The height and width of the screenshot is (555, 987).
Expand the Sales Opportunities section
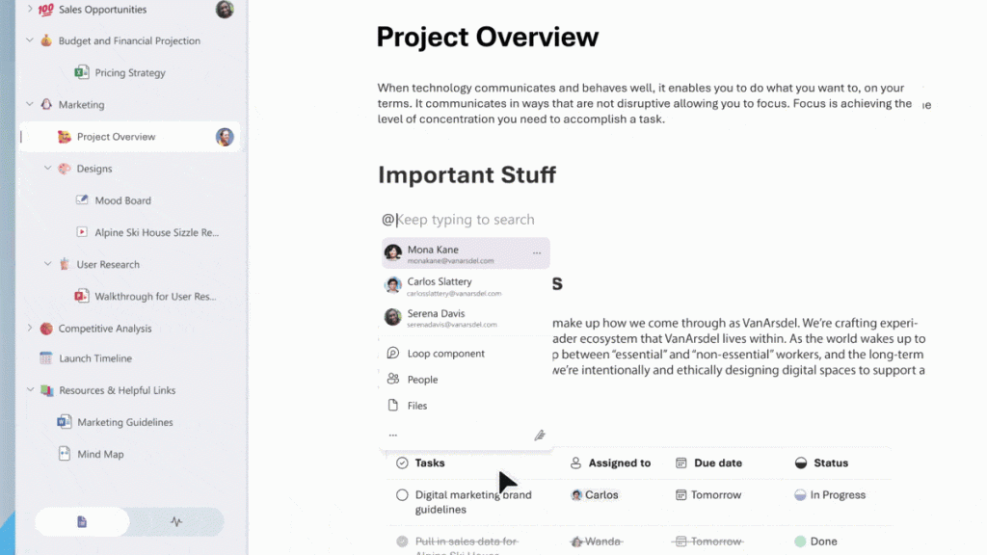point(30,9)
